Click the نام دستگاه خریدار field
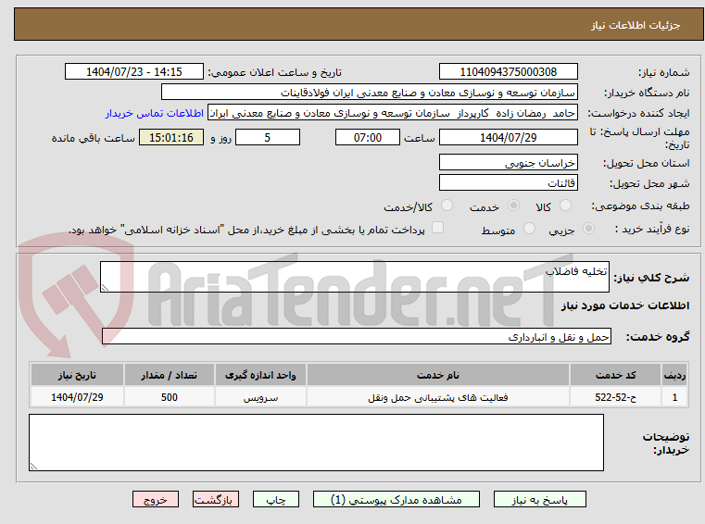The height and width of the screenshot is (524, 705). pos(369,93)
